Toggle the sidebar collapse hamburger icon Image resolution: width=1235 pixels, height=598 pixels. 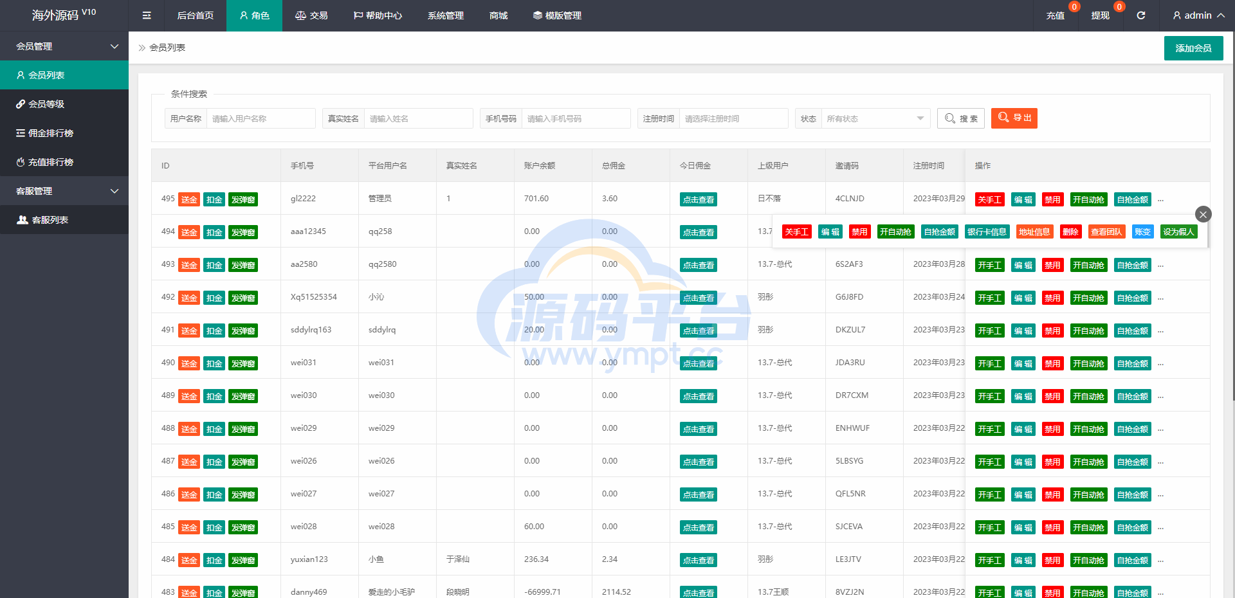[x=147, y=15]
